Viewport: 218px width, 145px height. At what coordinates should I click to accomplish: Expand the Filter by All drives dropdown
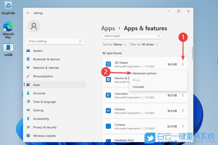144,44
